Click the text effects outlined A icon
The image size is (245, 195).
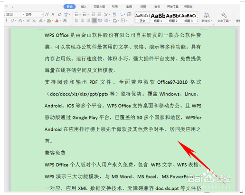coord(41,20)
